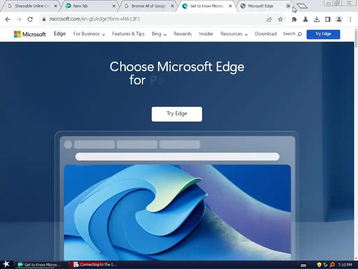Viewport: 358px width, 269px height.
Task: Open the profile avatar menu
Action: coord(339,20)
